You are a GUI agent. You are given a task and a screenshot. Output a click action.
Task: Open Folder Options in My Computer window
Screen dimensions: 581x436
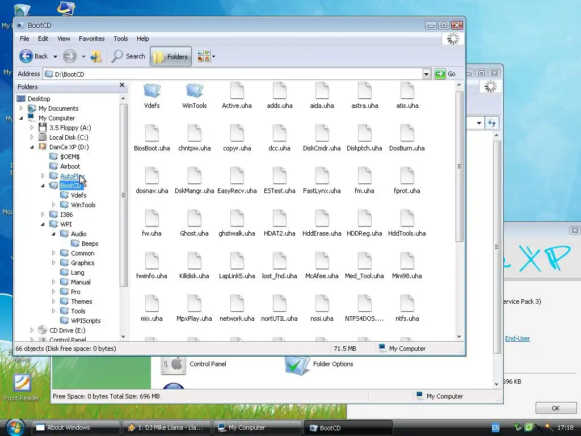[x=319, y=364]
